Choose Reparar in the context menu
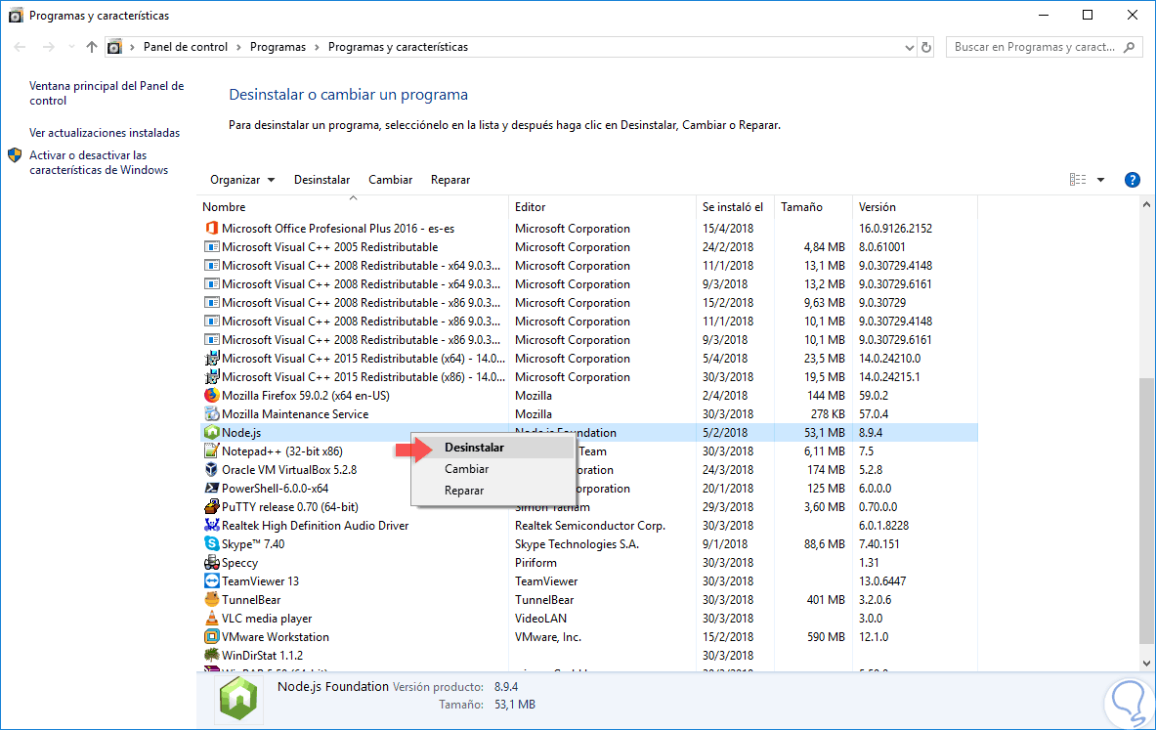Image resolution: width=1156 pixels, height=730 pixels. click(x=492, y=491)
